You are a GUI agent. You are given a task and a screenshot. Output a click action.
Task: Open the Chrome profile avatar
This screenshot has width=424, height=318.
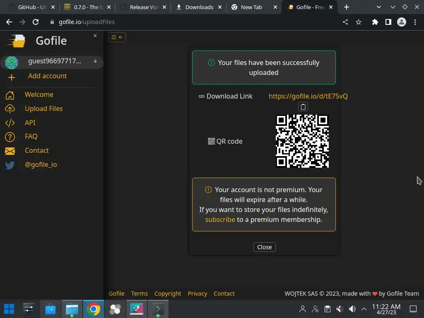coord(402,22)
